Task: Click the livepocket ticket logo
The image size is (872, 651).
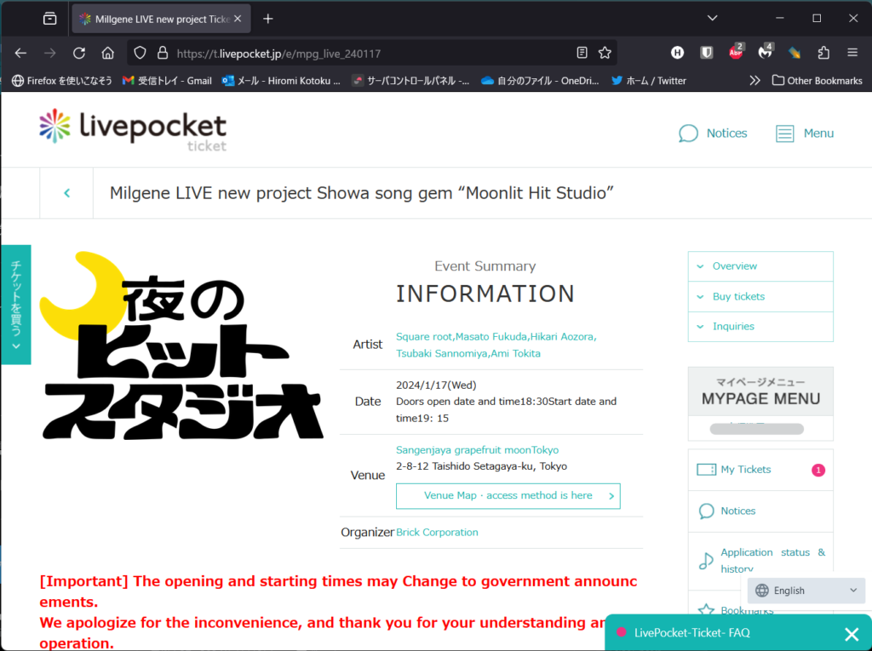Action: tap(133, 130)
